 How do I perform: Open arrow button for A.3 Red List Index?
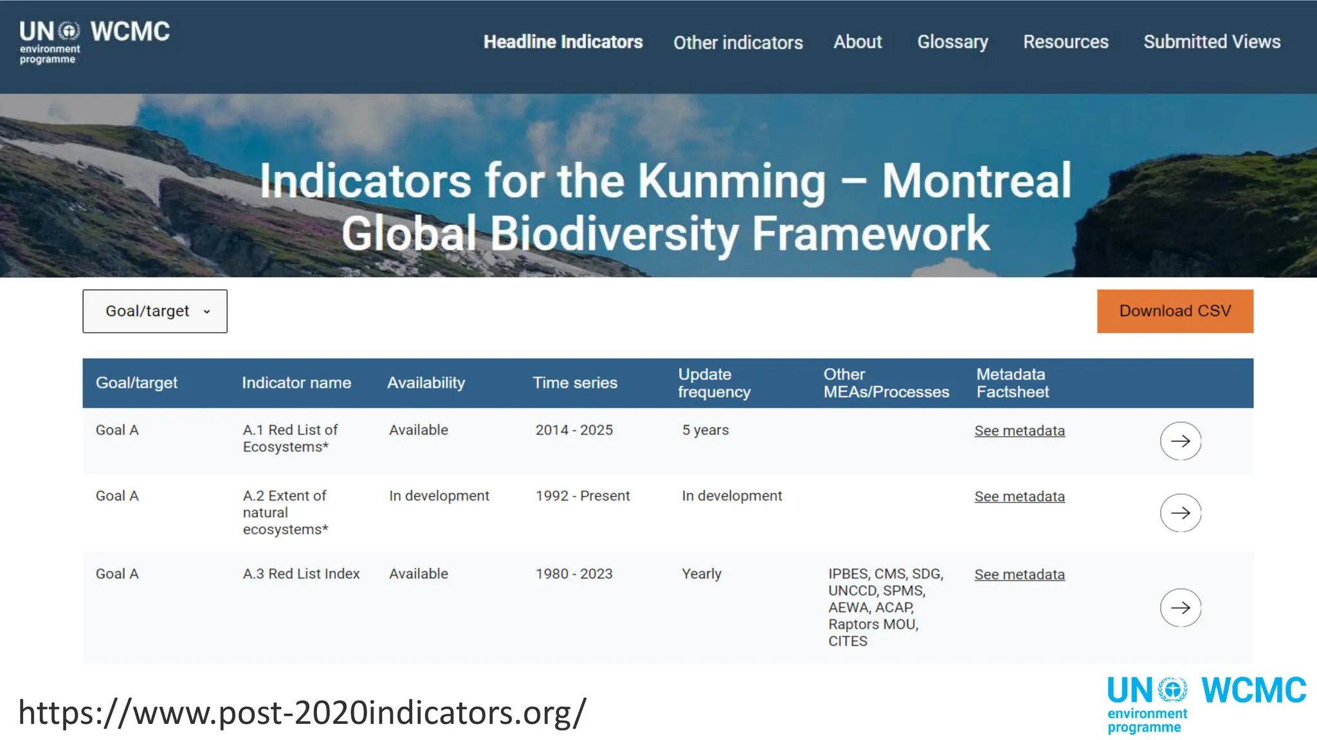(x=1180, y=608)
